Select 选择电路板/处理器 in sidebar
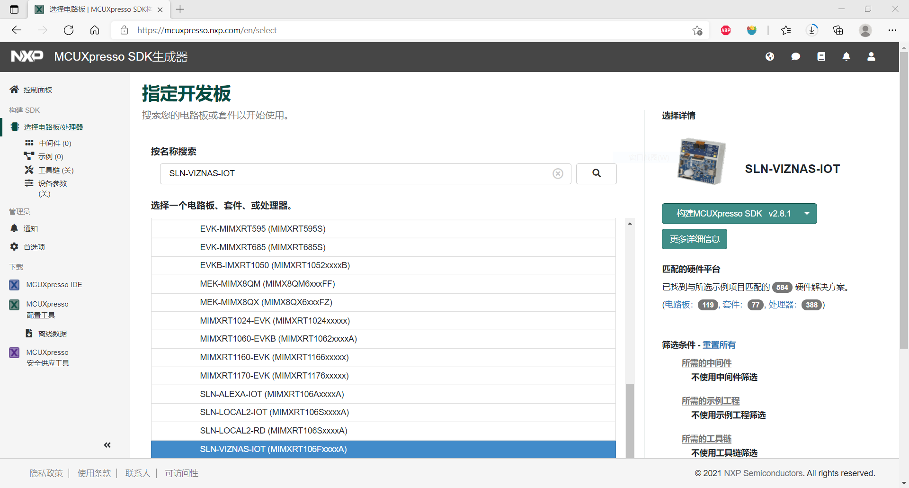909x488 pixels. pos(47,127)
